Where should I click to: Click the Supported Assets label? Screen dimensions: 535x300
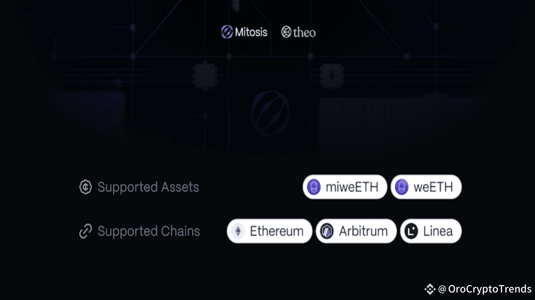(148, 187)
